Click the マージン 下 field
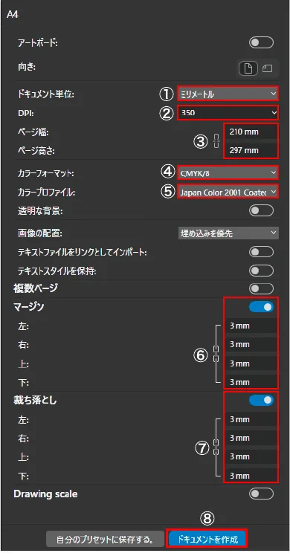The image size is (290, 556). 251,382
